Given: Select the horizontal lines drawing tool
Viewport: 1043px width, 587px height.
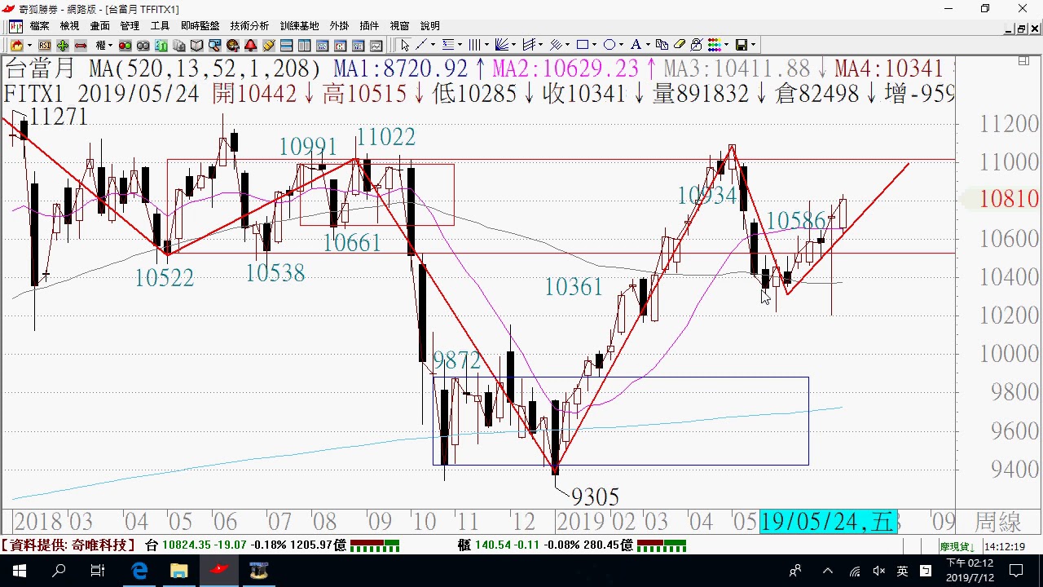Looking at the screenshot, I should pos(447,45).
